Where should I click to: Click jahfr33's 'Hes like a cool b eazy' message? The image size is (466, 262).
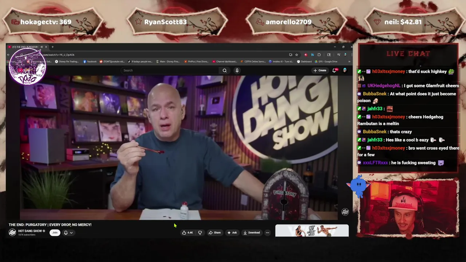(407, 140)
